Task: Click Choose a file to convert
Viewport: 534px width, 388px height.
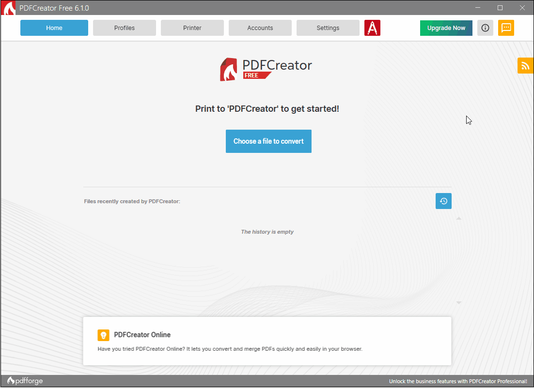Action: (268, 141)
